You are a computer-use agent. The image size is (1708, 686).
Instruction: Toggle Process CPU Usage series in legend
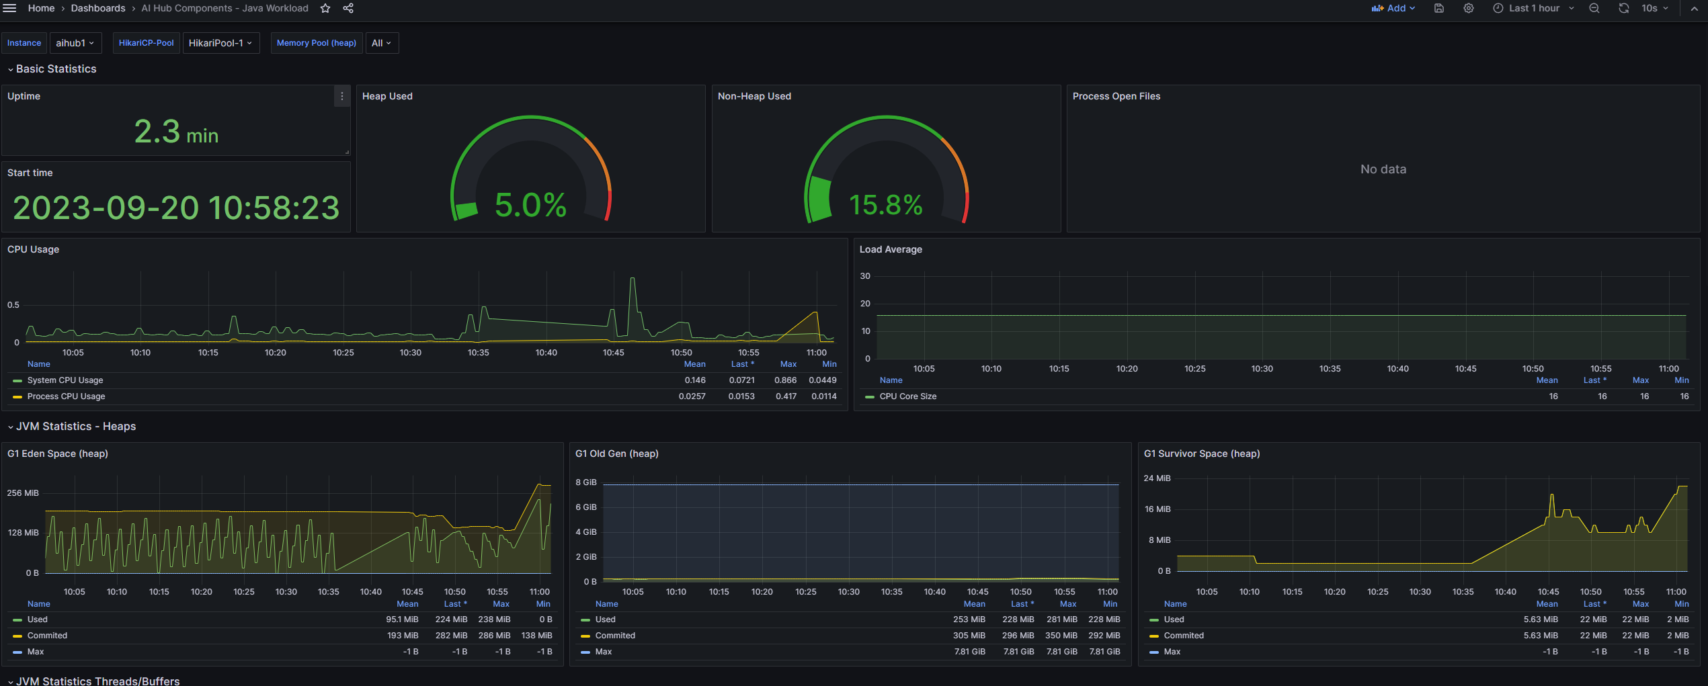click(x=66, y=396)
